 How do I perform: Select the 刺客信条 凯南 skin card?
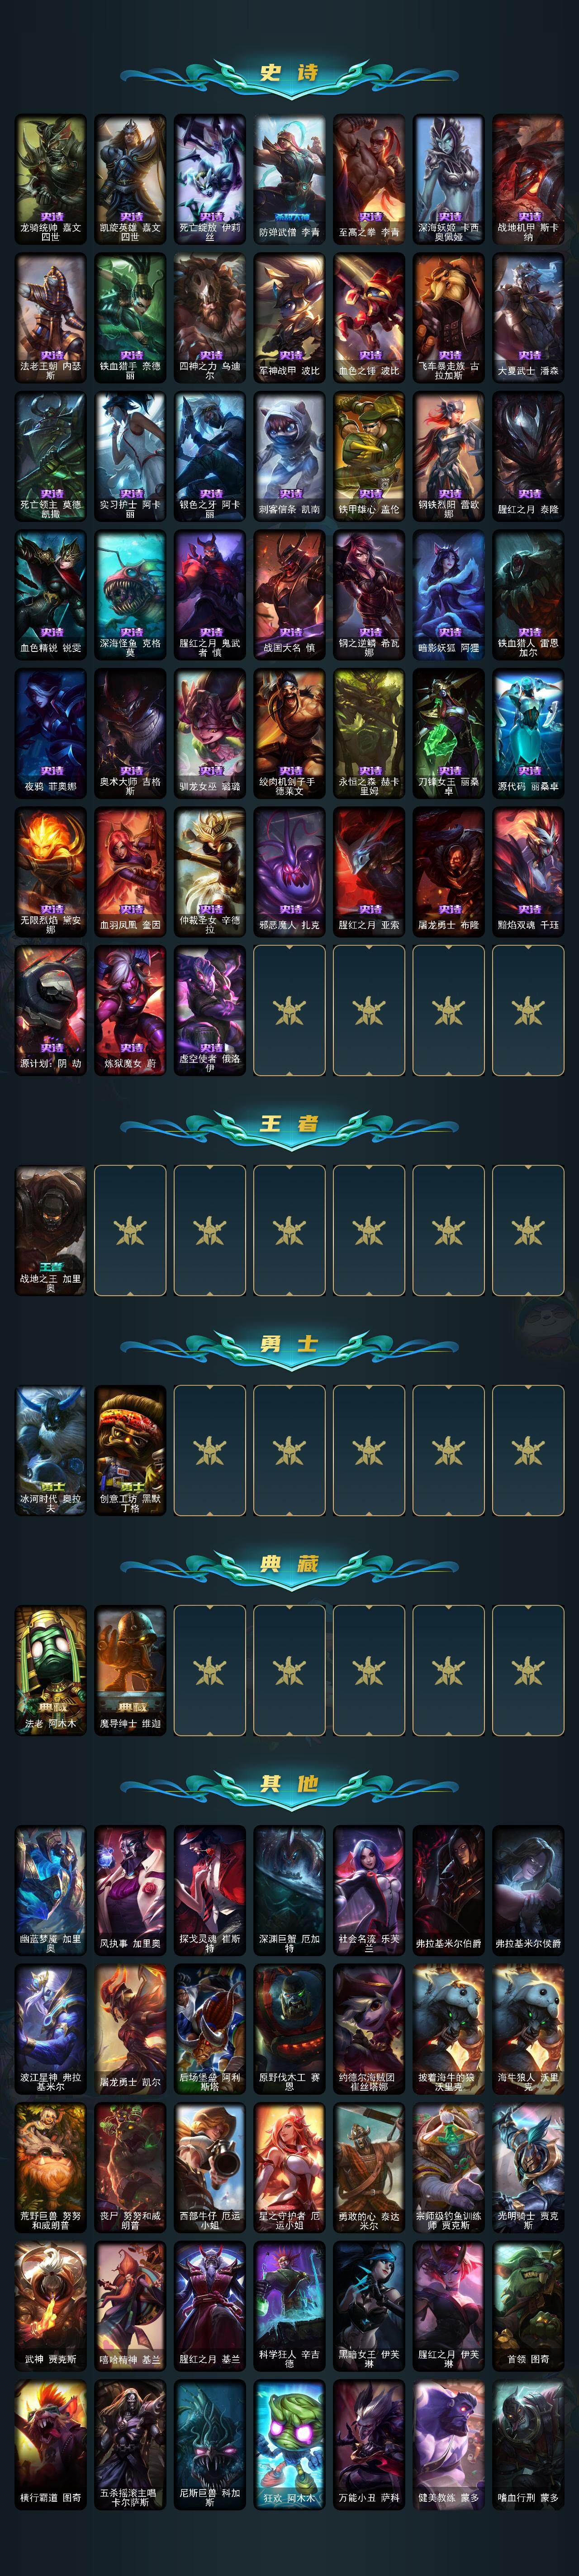[289, 457]
